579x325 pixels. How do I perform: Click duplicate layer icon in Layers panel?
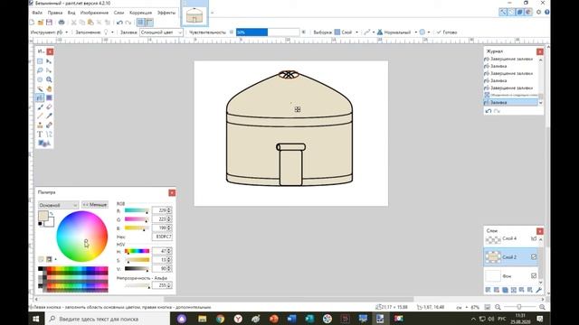coord(505,290)
